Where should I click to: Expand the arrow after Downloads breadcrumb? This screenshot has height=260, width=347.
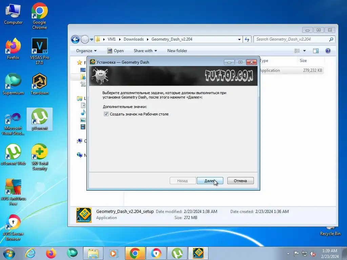pyautogui.click(x=148, y=39)
